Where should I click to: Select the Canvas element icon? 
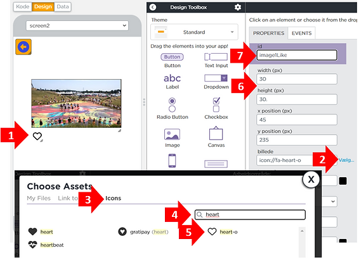(x=216, y=133)
